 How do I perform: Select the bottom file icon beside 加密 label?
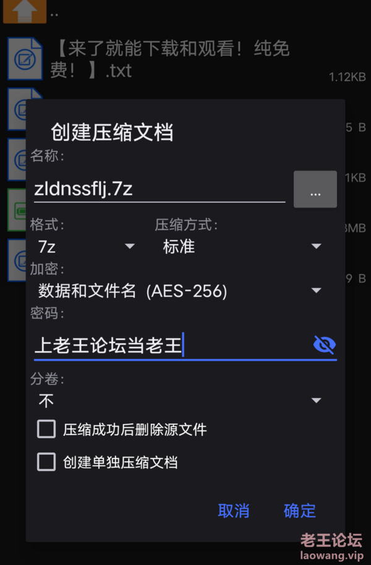(x=17, y=260)
